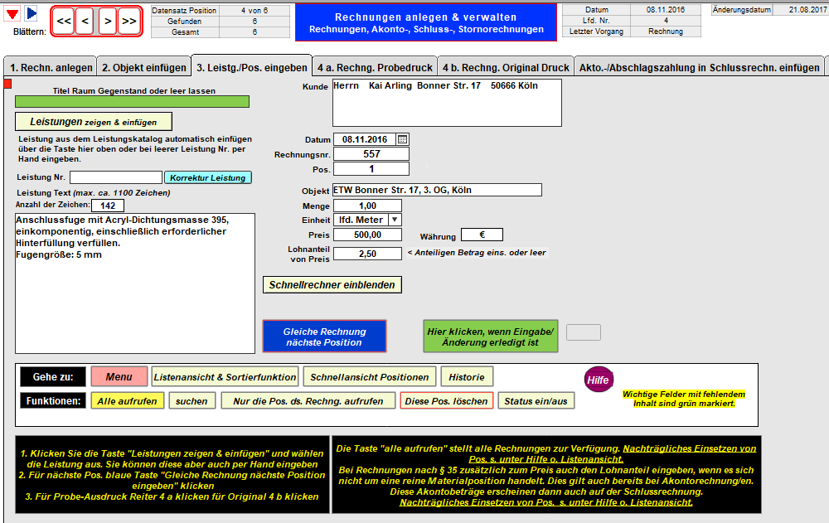
Task: Click the Leistung Nr. input field
Action: coord(116,177)
